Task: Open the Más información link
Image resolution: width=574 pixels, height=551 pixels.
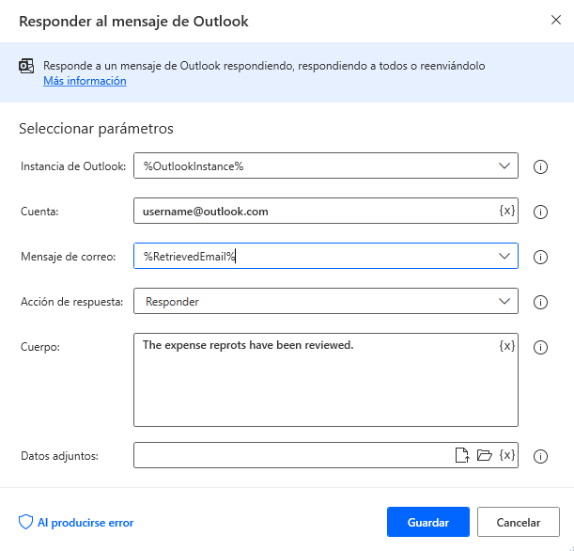Action: click(85, 81)
